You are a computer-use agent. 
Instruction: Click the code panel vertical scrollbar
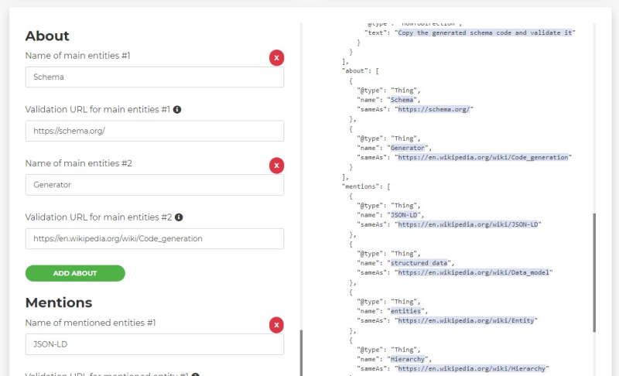[x=594, y=272]
